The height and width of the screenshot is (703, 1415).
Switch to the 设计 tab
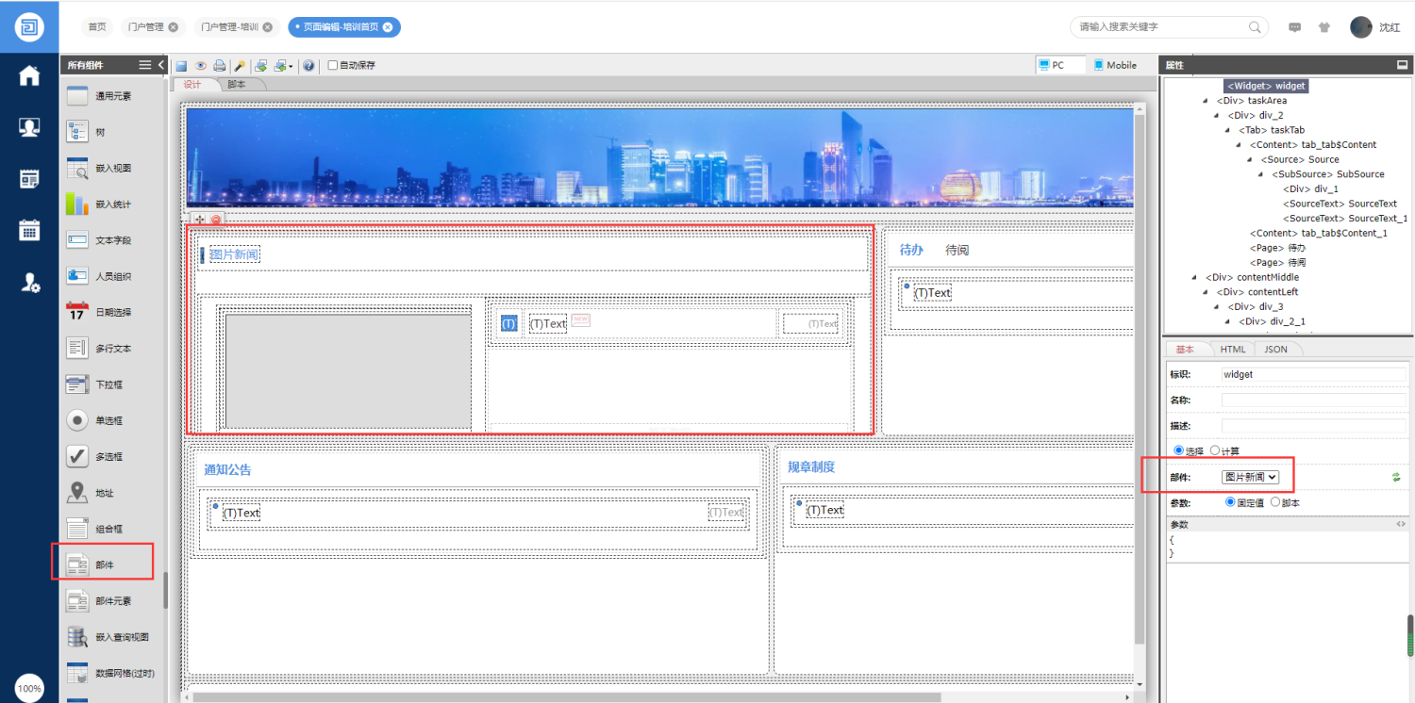coord(192,84)
